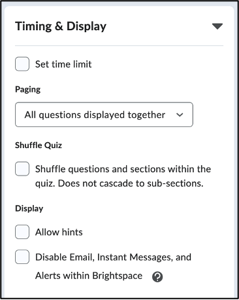Tick the Shuffle questions and sections checkbox
This screenshot has width=239, height=300.
pyautogui.click(x=22, y=169)
